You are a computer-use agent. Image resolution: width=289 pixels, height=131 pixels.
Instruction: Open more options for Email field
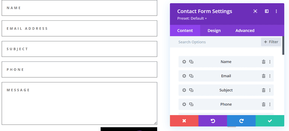click(270, 76)
